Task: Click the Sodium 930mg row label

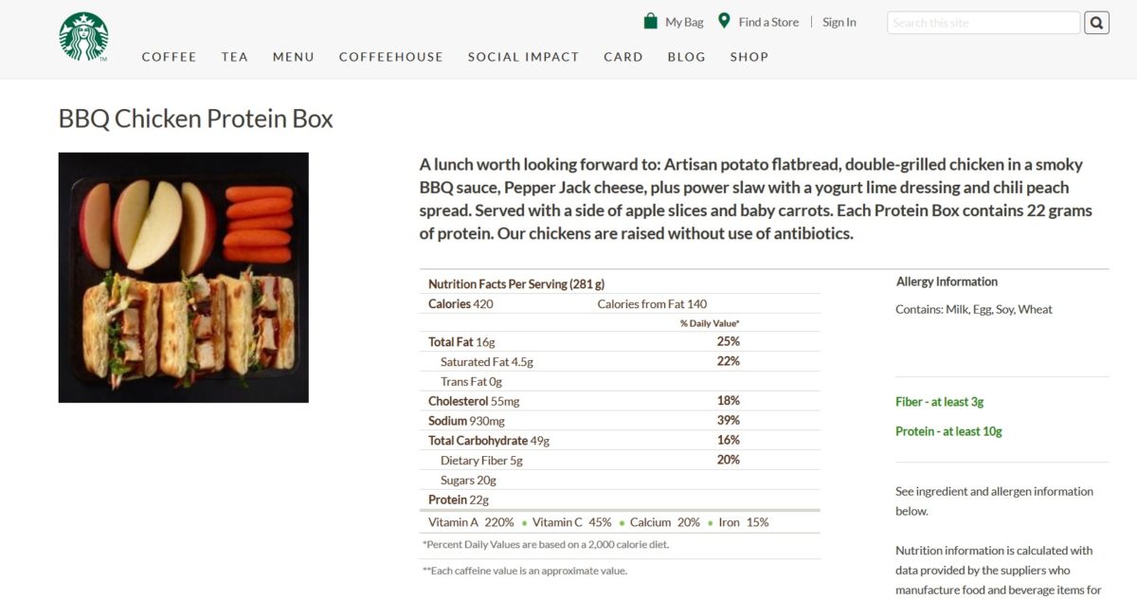Action: point(466,421)
